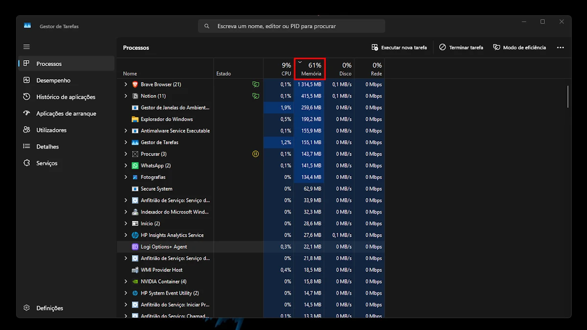The image size is (587, 330).
Task: Click the Notion app icon
Action: point(135,96)
